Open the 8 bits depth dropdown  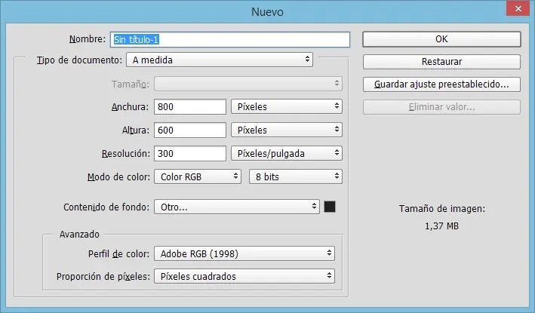coord(296,176)
